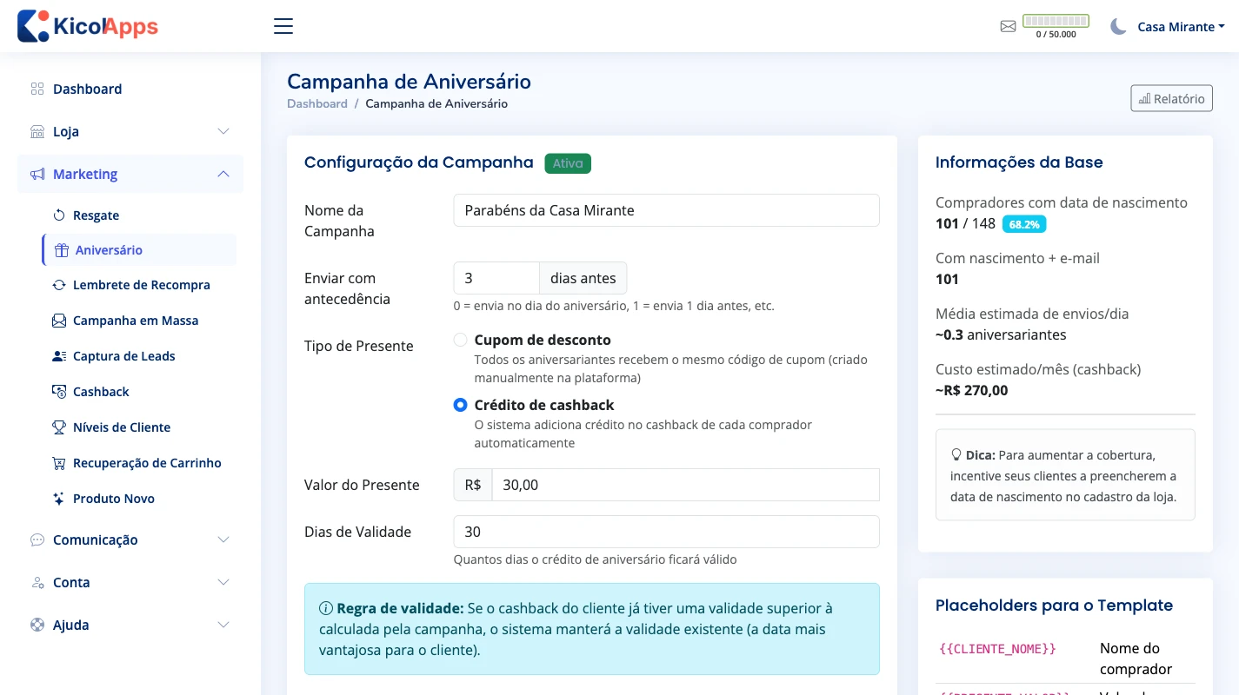Open the envelope messages icon
The width and height of the screenshot is (1239, 695).
click(x=1008, y=26)
